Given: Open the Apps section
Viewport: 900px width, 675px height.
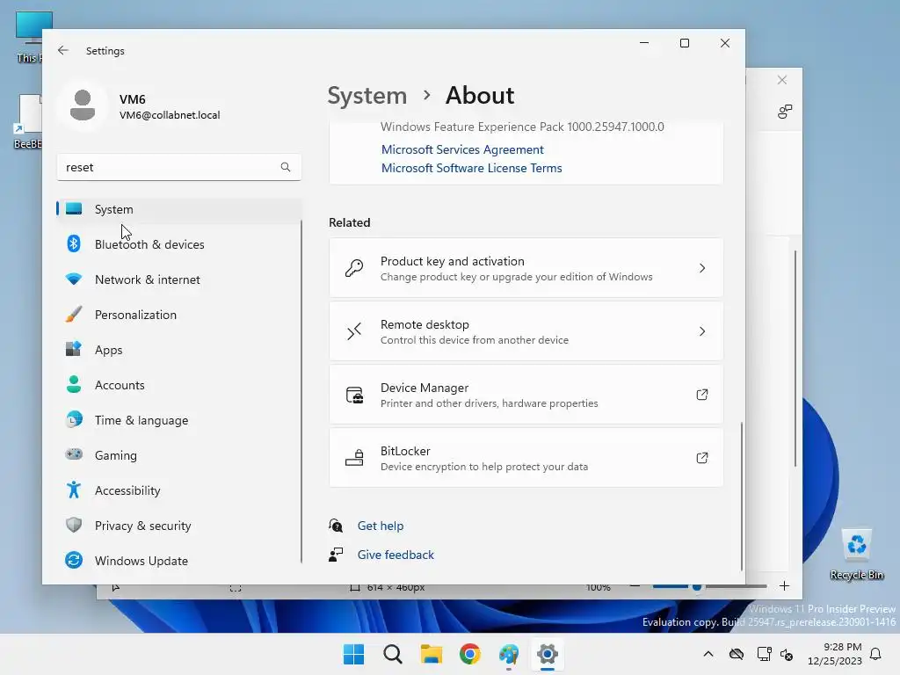Looking at the screenshot, I should coord(179,350).
